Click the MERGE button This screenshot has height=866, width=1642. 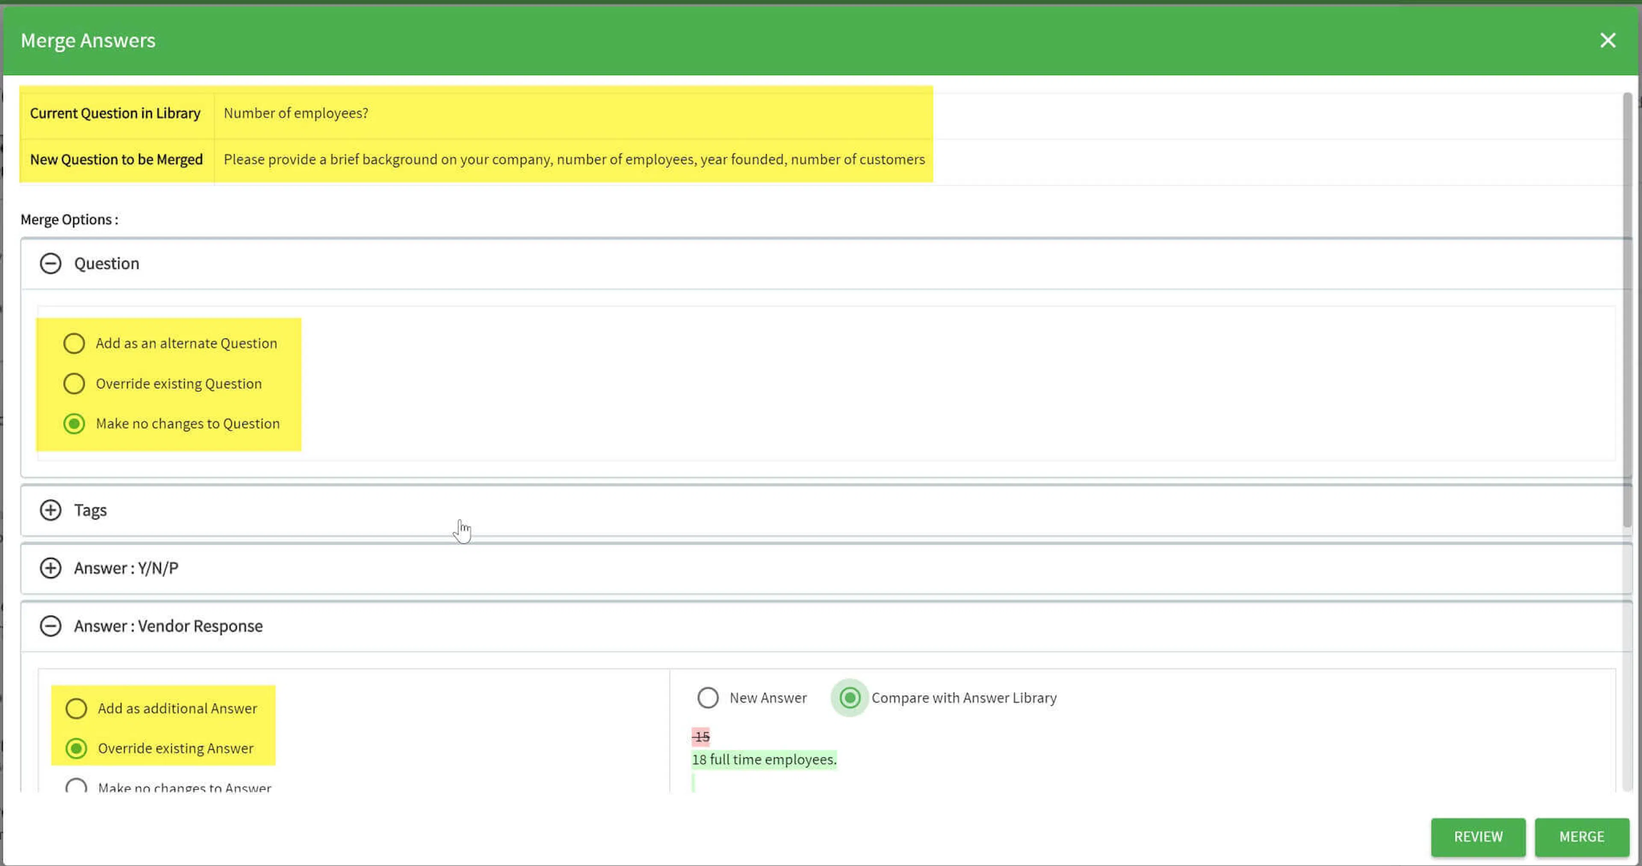[x=1581, y=837]
